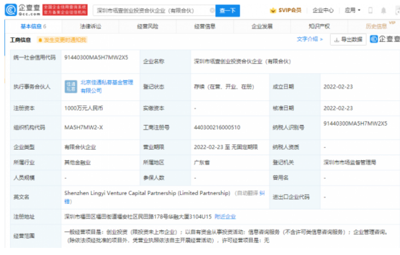Click the 工商信息 section heading
The width and height of the screenshot is (400, 255).
pos(20,40)
